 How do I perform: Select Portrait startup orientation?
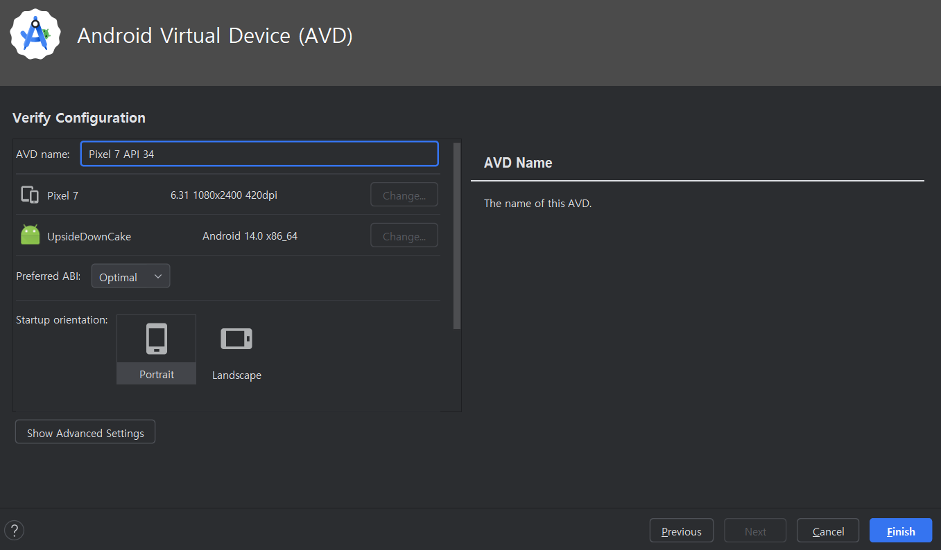[x=157, y=350]
